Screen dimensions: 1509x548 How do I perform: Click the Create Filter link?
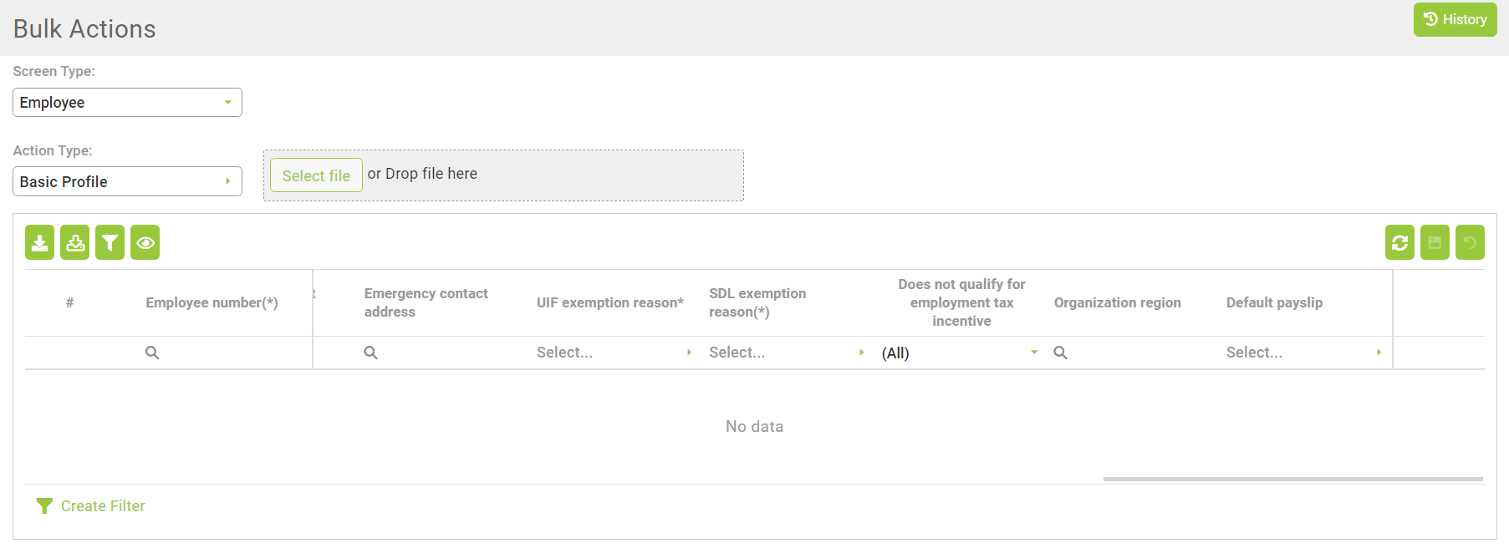point(102,506)
